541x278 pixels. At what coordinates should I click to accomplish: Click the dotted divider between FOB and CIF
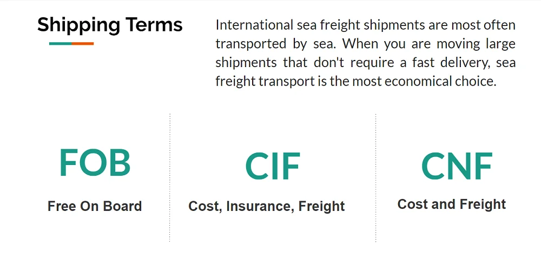tap(170, 177)
